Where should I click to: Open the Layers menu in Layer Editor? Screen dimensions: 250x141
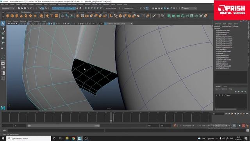(x=218, y=89)
